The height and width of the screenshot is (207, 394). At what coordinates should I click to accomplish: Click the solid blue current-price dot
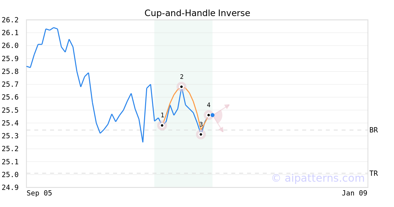pyautogui.click(x=213, y=115)
